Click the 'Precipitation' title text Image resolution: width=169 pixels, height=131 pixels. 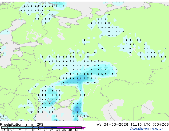point(11,125)
